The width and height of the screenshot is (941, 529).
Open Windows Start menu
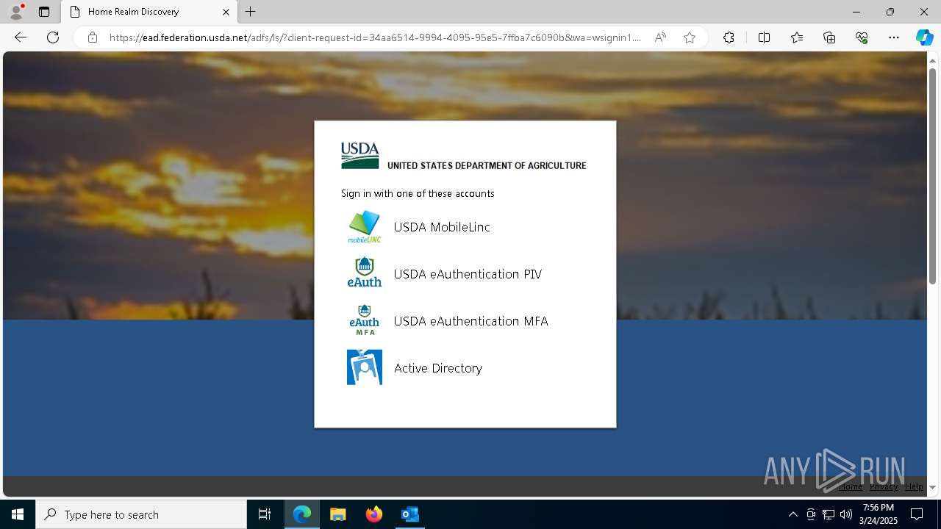[18, 514]
